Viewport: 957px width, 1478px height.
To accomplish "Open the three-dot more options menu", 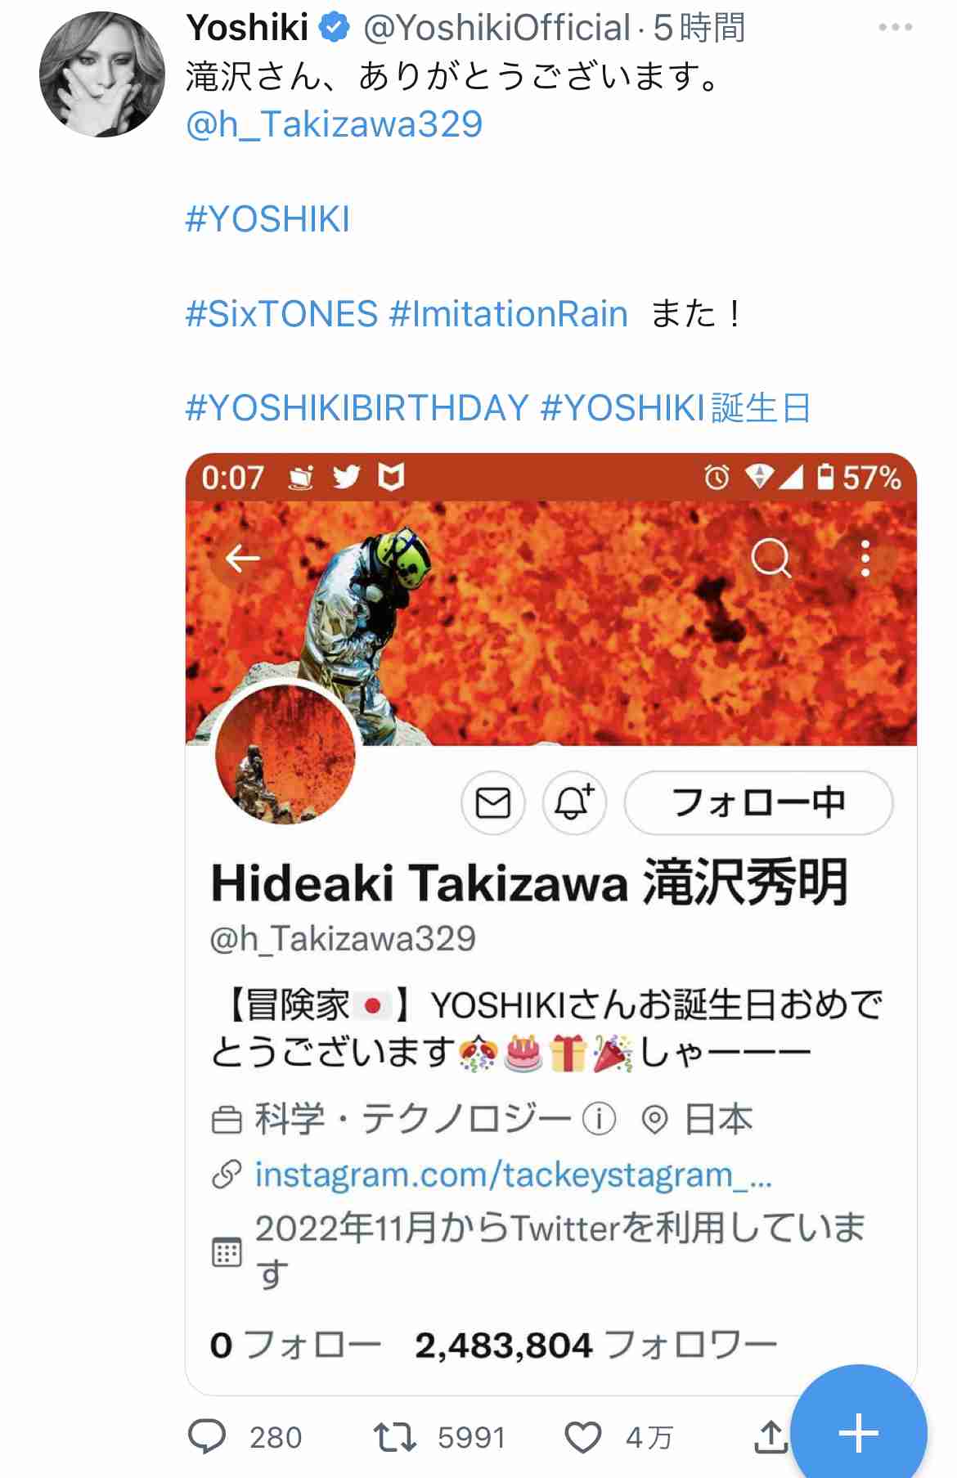I will click(x=895, y=27).
